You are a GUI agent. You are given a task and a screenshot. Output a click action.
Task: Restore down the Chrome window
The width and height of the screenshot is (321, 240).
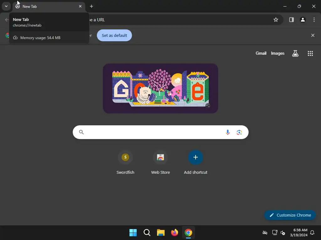(x=299, y=6)
